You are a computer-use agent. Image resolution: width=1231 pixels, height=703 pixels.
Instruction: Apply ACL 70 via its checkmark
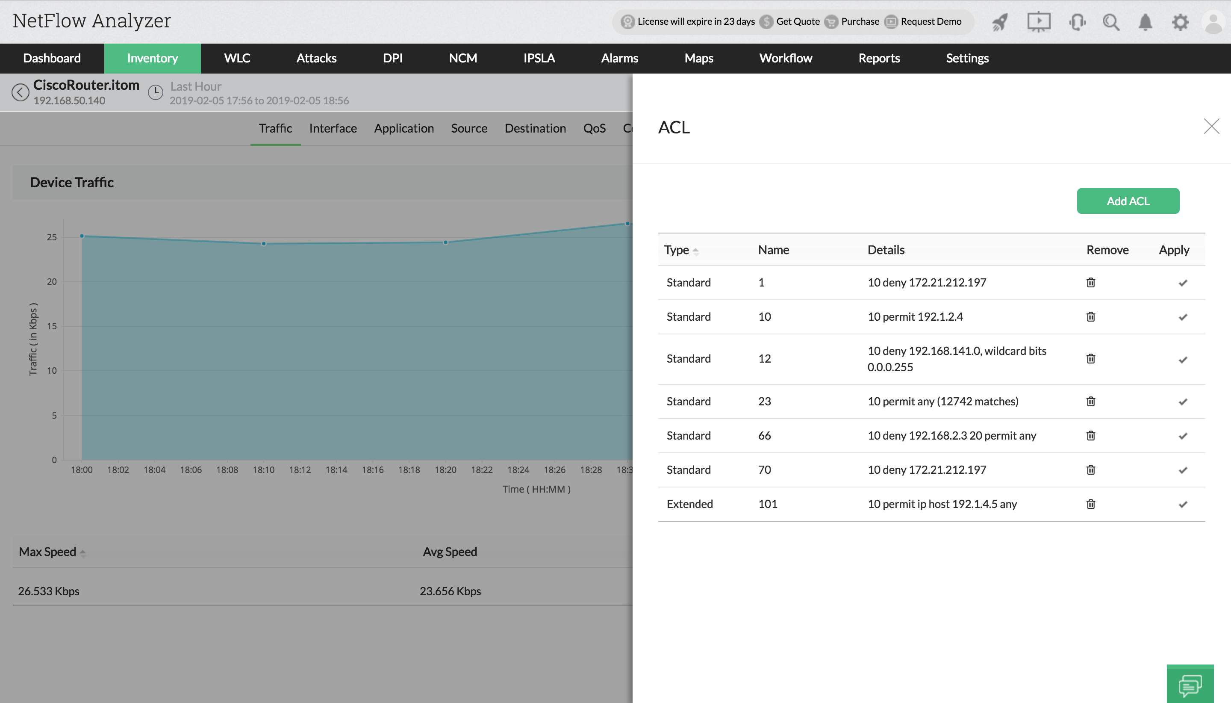pyautogui.click(x=1182, y=470)
